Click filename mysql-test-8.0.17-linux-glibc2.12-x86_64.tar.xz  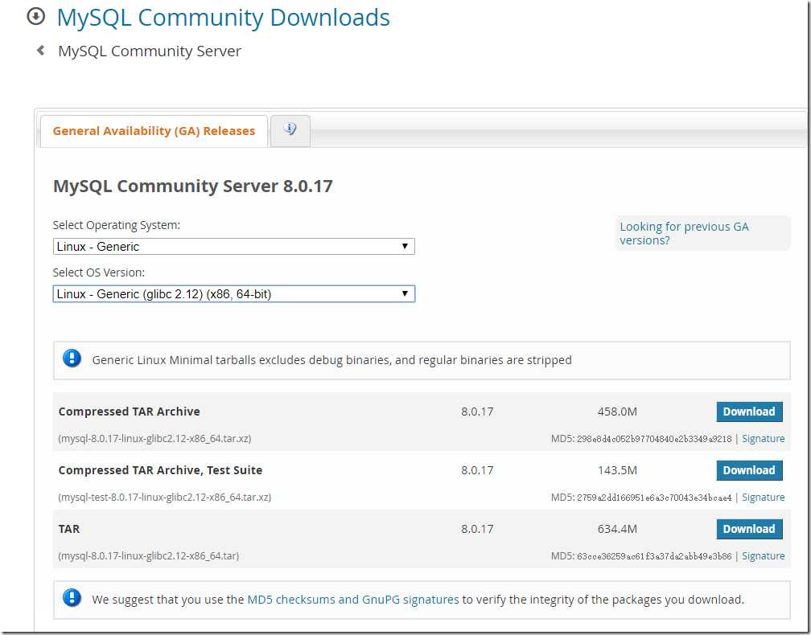pos(164,498)
